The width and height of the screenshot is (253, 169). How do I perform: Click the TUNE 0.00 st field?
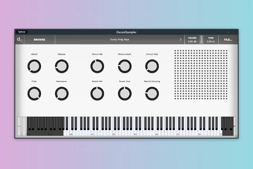point(211,40)
